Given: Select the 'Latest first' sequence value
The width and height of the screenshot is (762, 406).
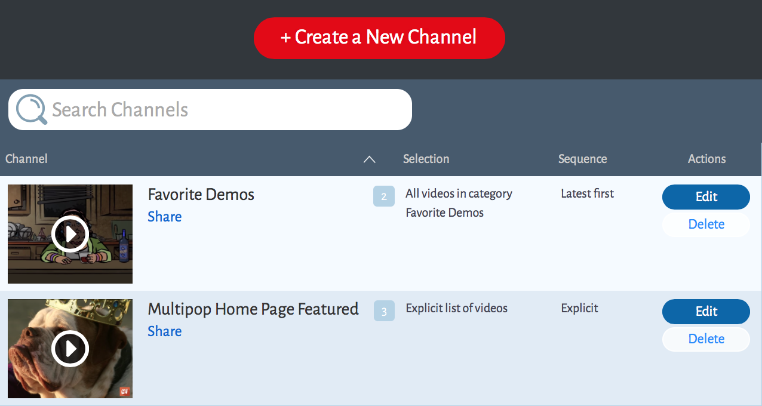Looking at the screenshot, I should [587, 193].
